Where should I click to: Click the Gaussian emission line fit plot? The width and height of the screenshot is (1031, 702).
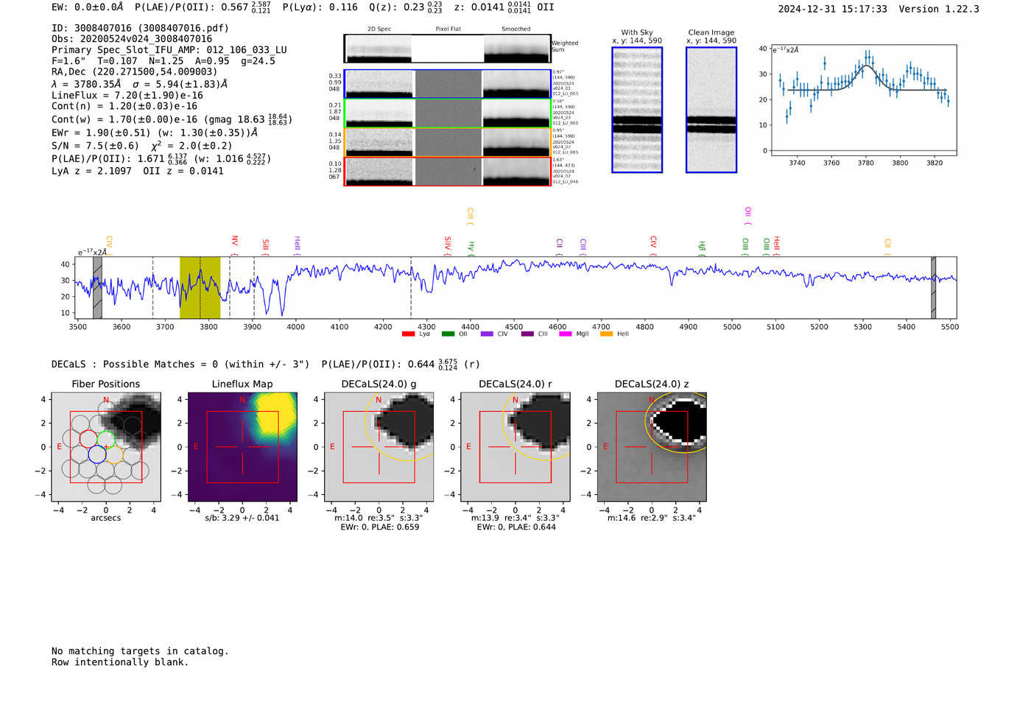pyautogui.click(x=864, y=101)
